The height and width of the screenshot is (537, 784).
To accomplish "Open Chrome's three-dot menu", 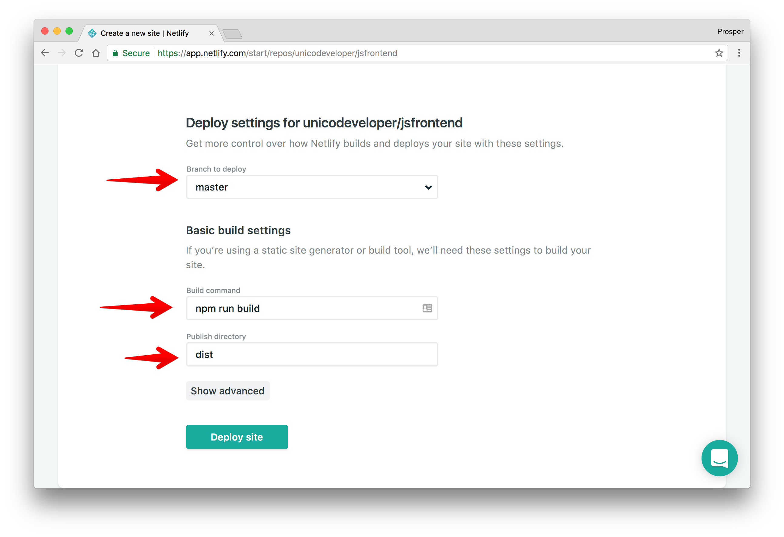I will (739, 53).
